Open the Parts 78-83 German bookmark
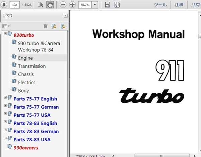 click(36, 132)
